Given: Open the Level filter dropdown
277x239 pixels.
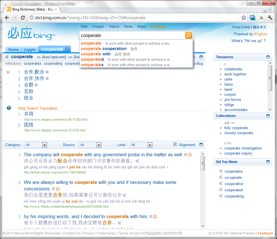Looking at the screenshot, I should click(x=150, y=145).
